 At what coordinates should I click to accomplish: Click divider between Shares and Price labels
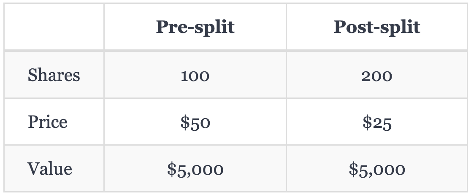click(x=54, y=98)
